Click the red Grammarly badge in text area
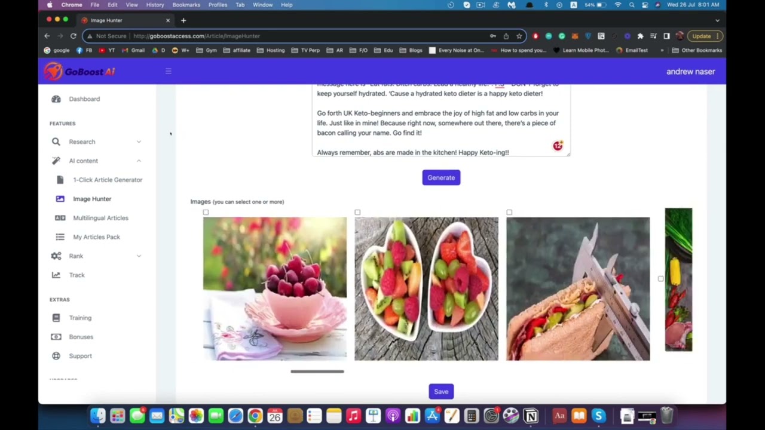Viewport: 765px width, 430px height. [x=558, y=146]
